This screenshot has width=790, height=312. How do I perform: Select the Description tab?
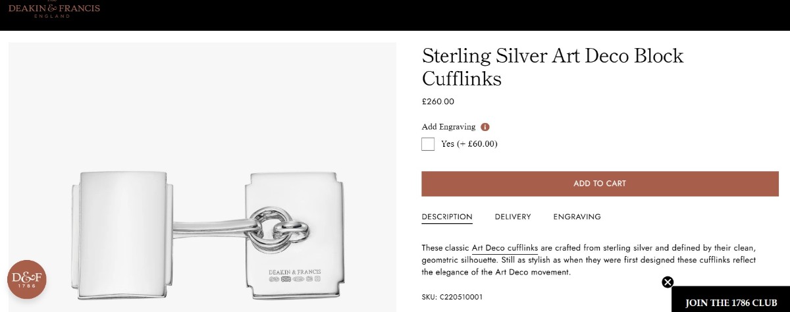[447, 217]
